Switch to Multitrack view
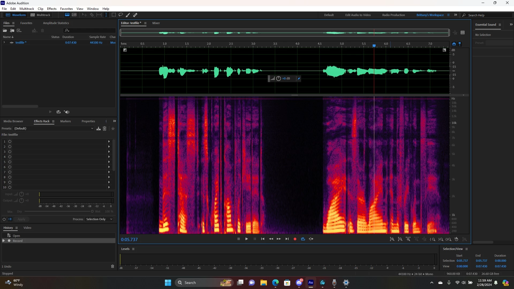Viewport: 514px width, 289px height. pos(40,15)
